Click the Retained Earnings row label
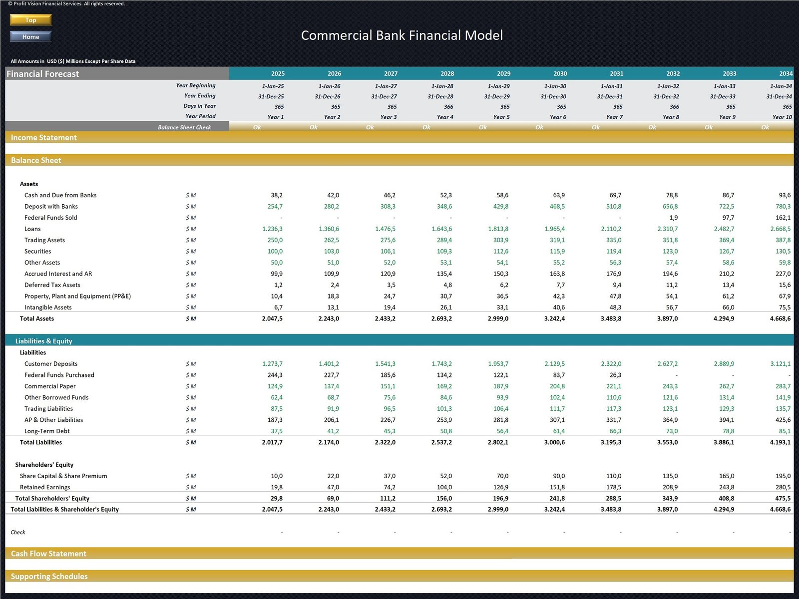 click(45, 487)
